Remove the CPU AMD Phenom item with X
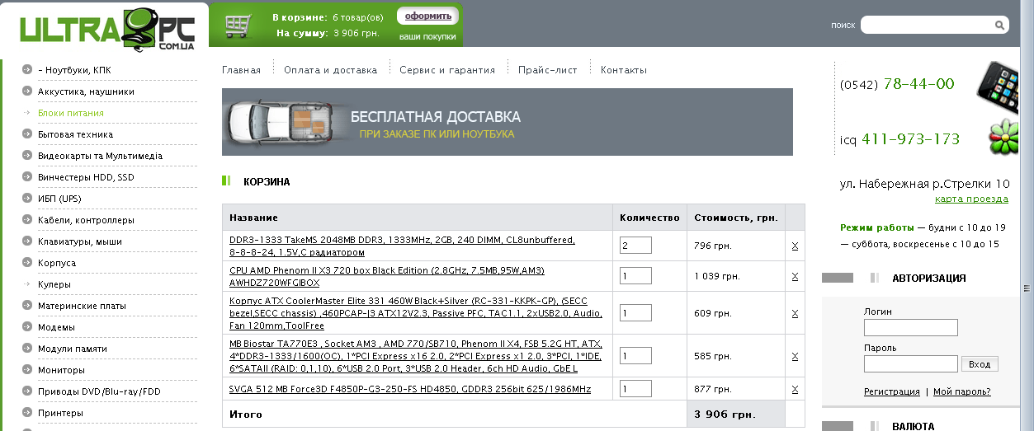The height and width of the screenshot is (431, 1034). coord(795,276)
